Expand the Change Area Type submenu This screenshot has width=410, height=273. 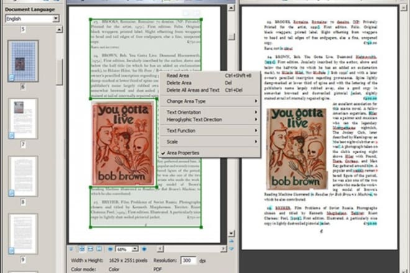coord(210,101)
